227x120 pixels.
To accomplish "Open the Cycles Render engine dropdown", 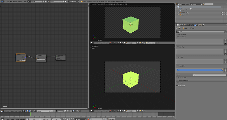I will tap(74, 1).
